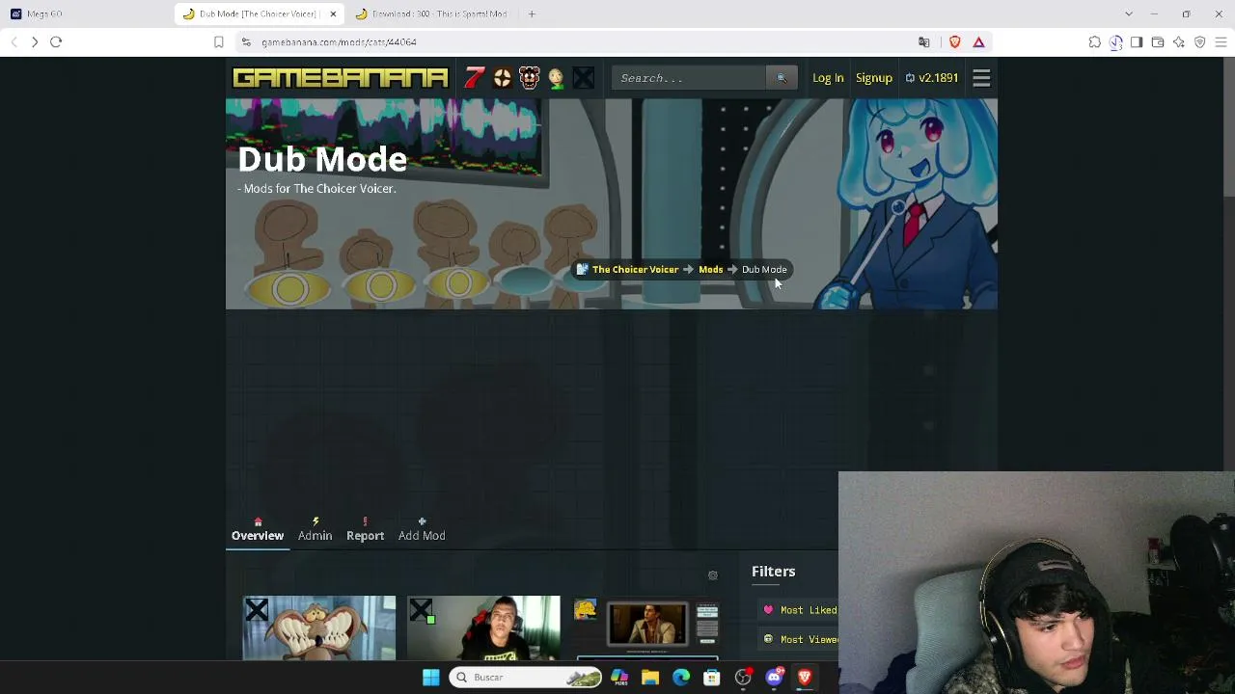Open the tab search dropdown arrow

click(x=1129, y=13)
